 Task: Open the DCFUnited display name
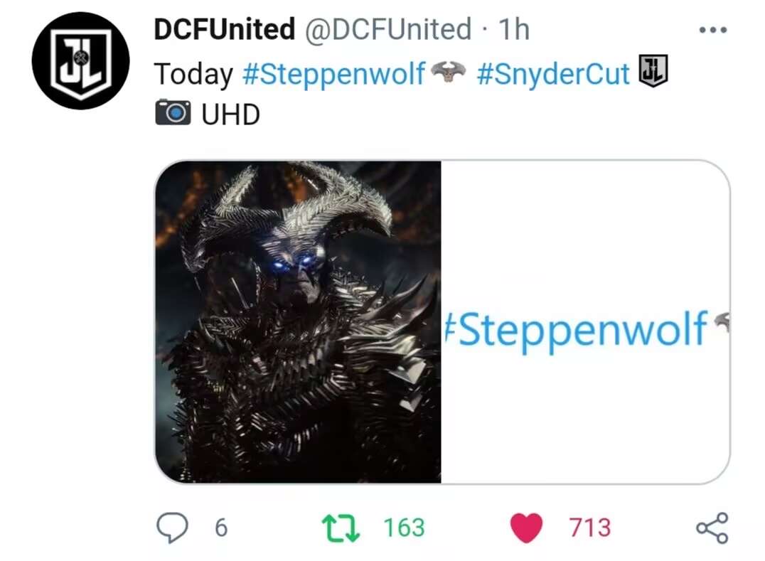point(225,29)
